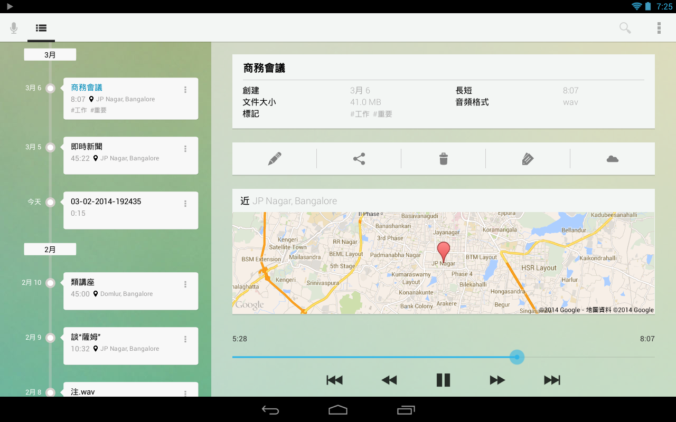Viewport: 676px width, 422px height.
Task: Open options menu for 注.wav recording
Action: coord(185,393)
